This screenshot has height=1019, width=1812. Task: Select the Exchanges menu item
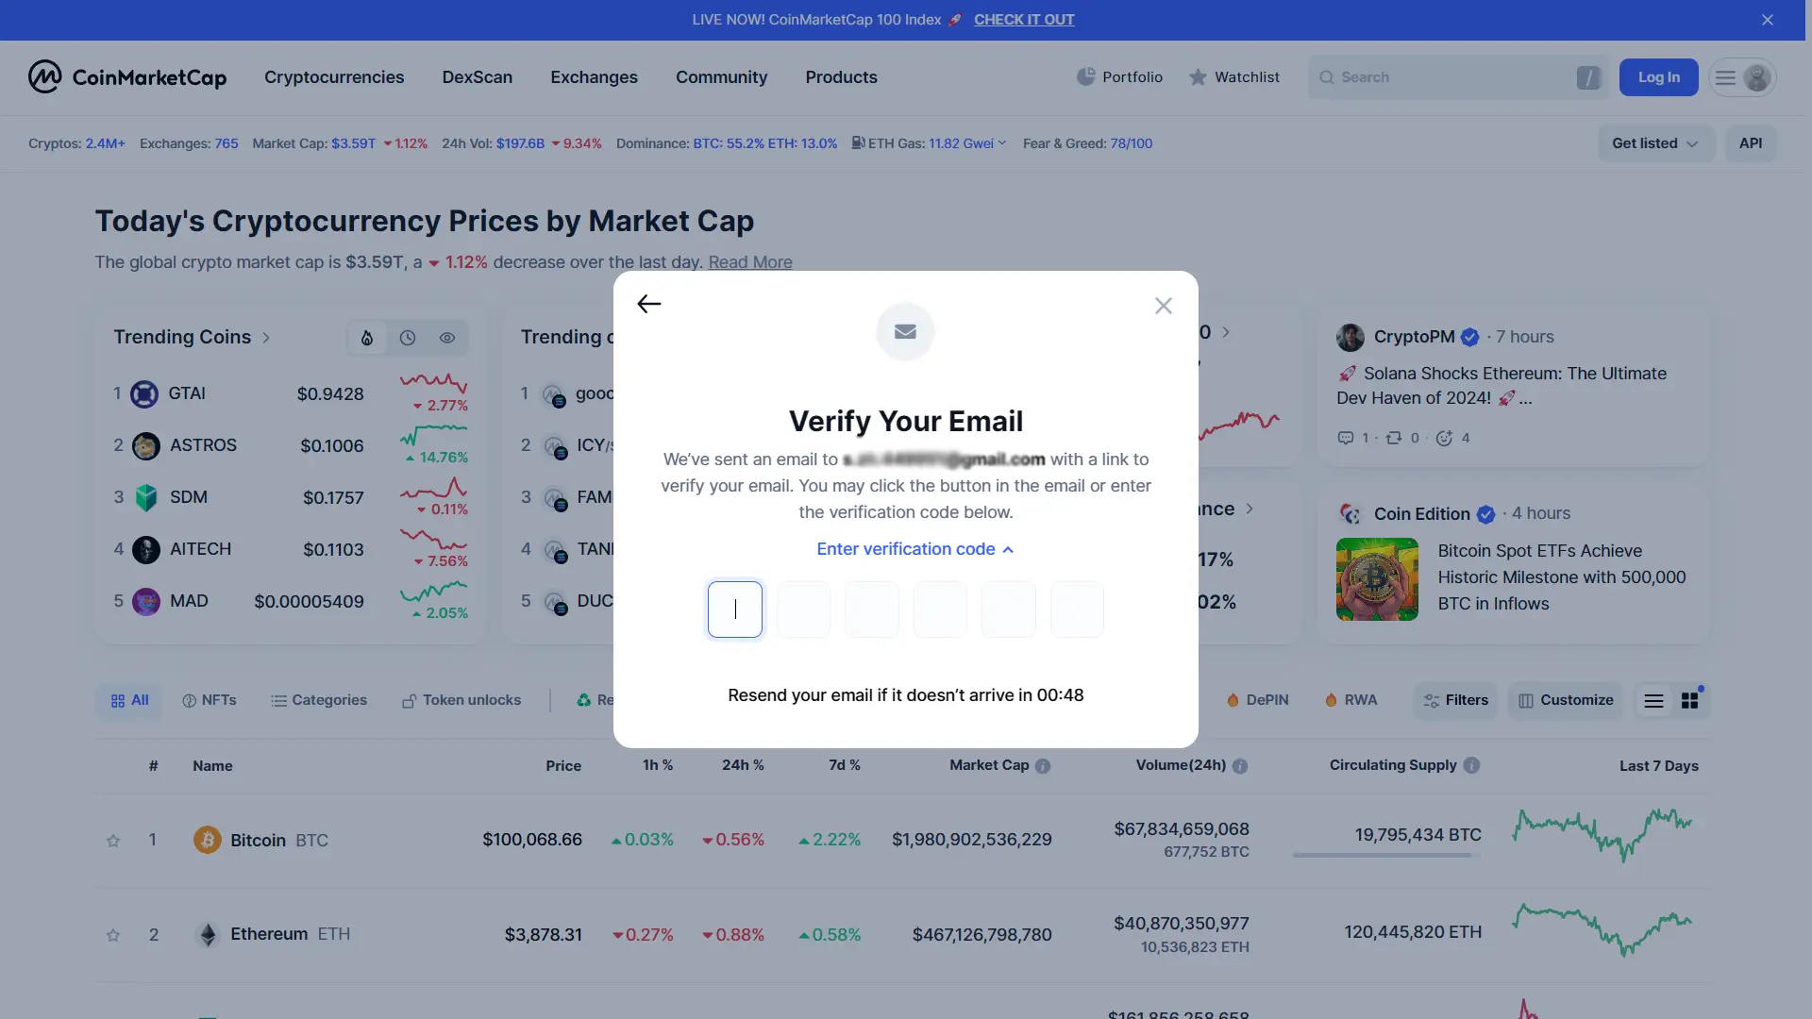click(594, 77)
